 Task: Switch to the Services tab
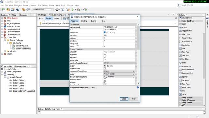(24, 15)
